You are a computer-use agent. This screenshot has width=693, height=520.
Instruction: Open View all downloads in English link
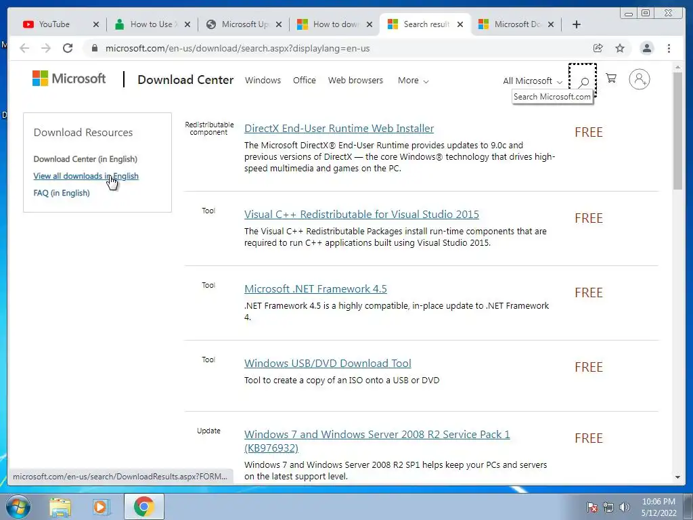86,176
